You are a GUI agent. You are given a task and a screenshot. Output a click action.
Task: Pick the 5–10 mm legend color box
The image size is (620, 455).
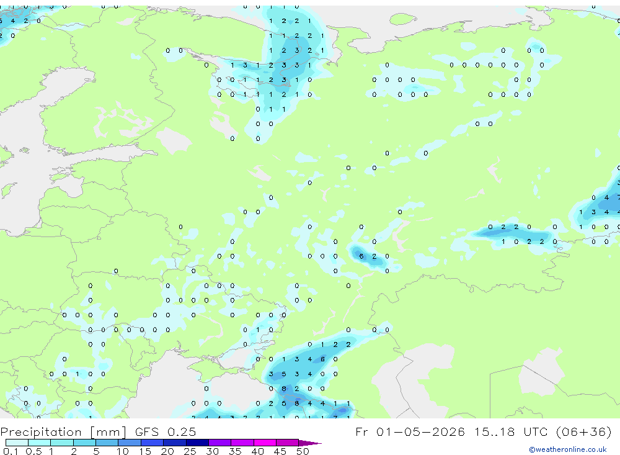click(107, 443)
